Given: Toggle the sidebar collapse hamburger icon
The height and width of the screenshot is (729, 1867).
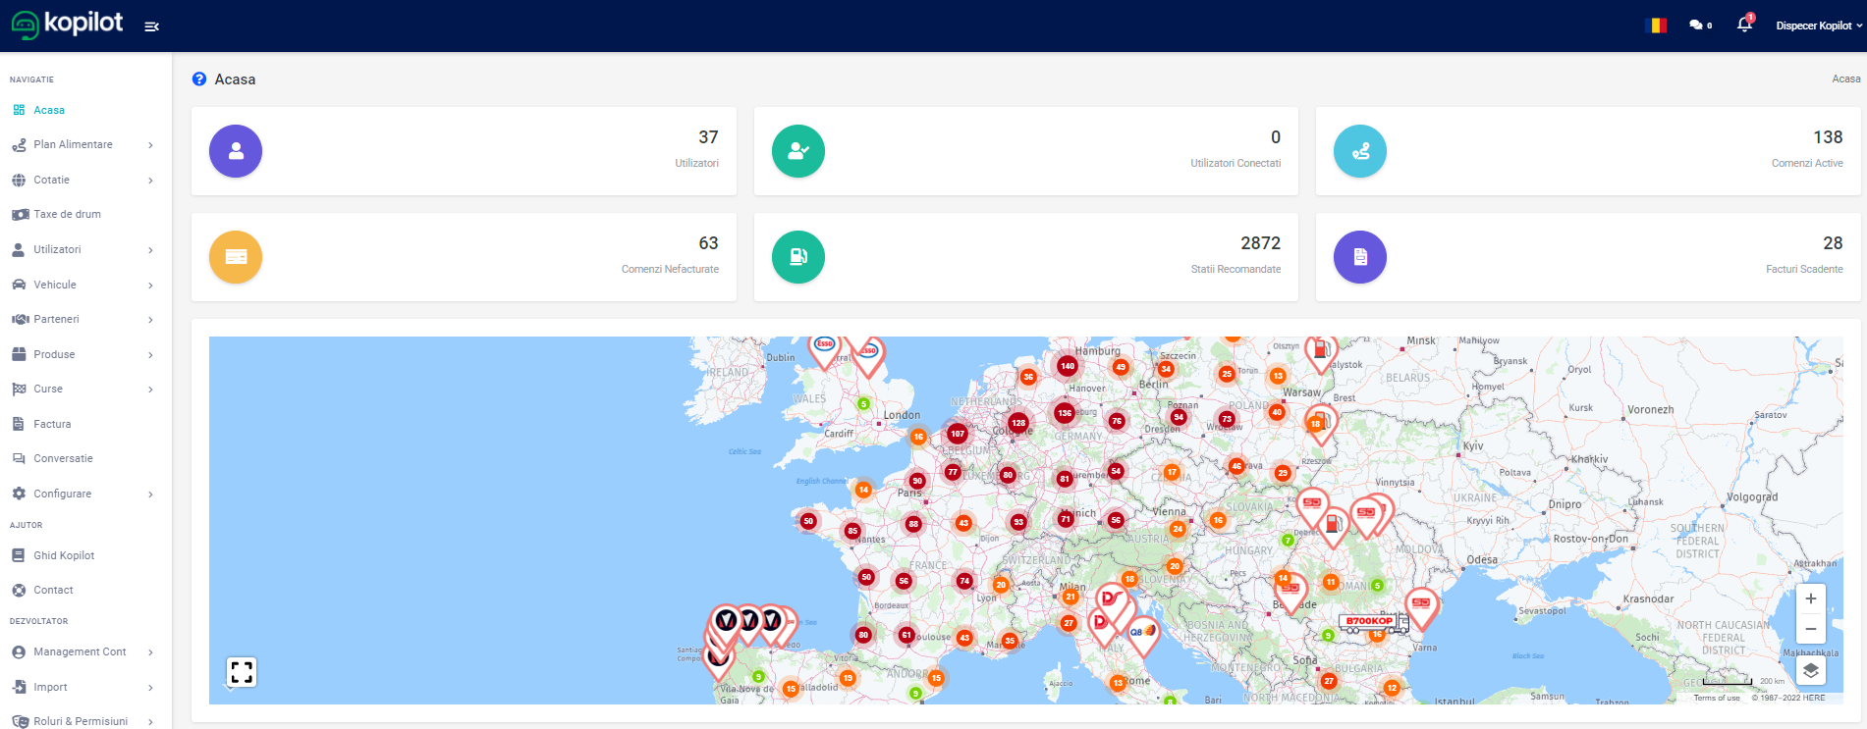Looking at the screenshot, I should pos(151,26).
